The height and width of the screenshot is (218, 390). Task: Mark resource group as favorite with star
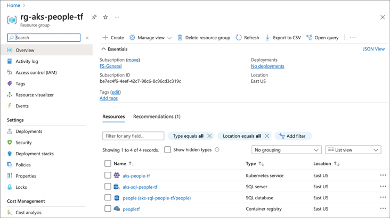click(x=105, y=18)
